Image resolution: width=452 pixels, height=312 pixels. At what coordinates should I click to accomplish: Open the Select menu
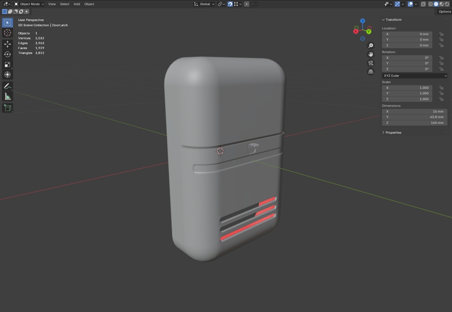point(64,4)
